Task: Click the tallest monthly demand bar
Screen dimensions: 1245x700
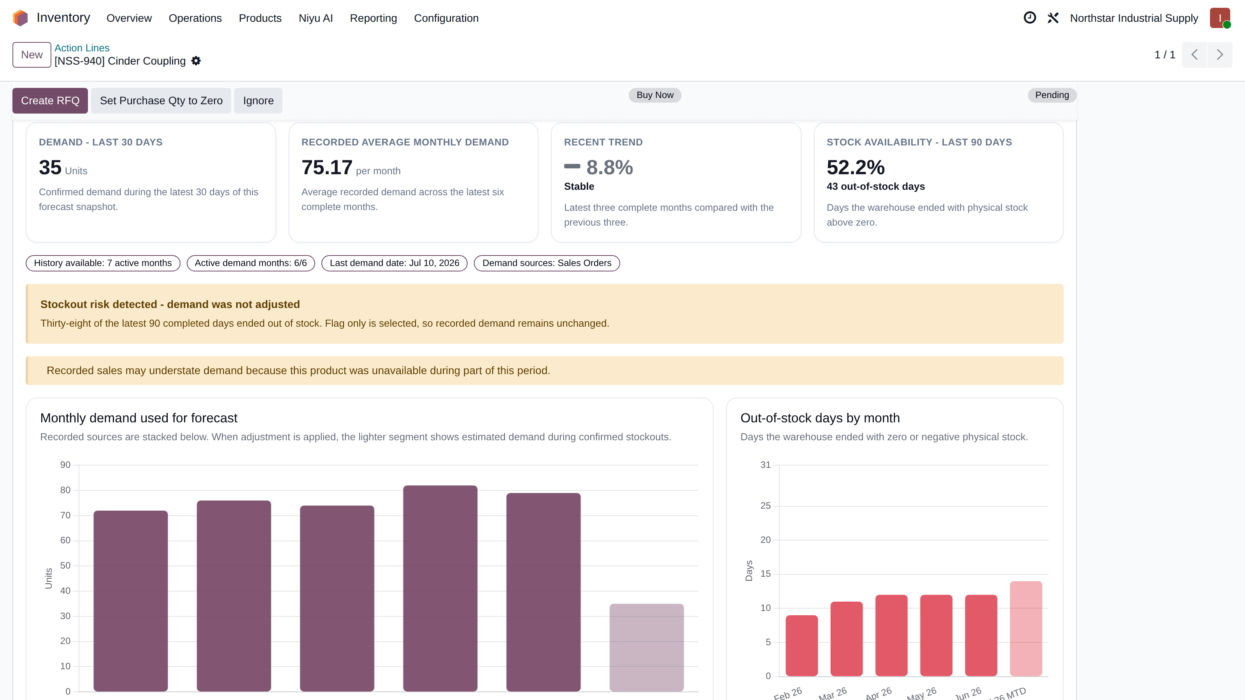Action: point(440,588)
